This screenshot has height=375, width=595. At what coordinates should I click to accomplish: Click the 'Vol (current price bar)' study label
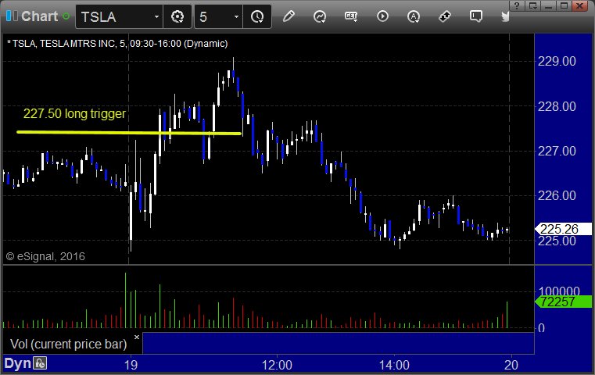(68, 344)
